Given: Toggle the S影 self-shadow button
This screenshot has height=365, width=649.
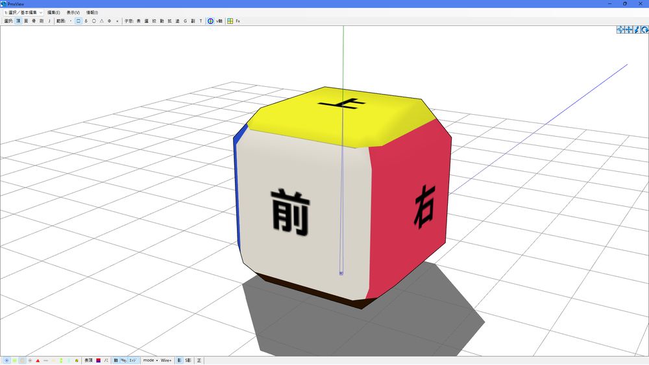Looking at the screenshot, I should point(188,360).
